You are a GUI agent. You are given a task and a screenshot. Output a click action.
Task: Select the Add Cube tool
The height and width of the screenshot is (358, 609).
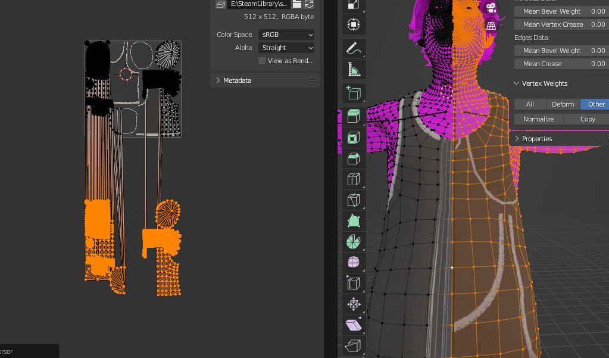354,94
